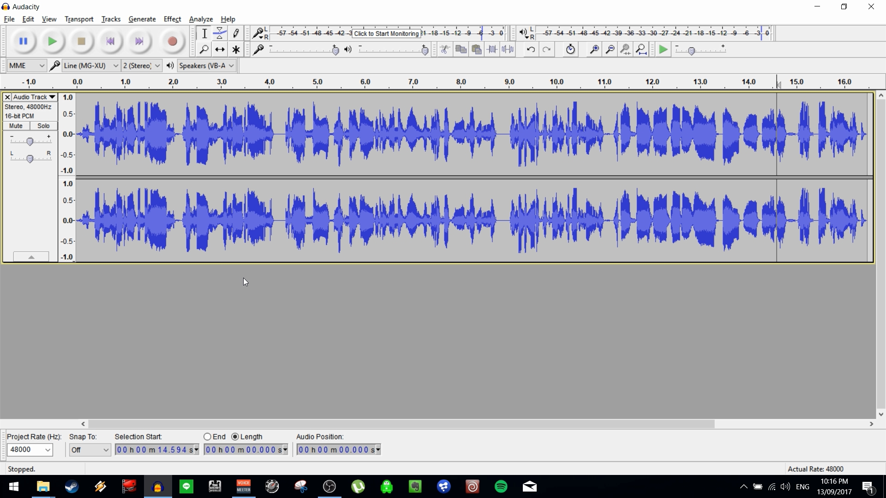This screenshot has height=498, width=886.
Task: Click the Windows Start button
Action: coord(14,486)
